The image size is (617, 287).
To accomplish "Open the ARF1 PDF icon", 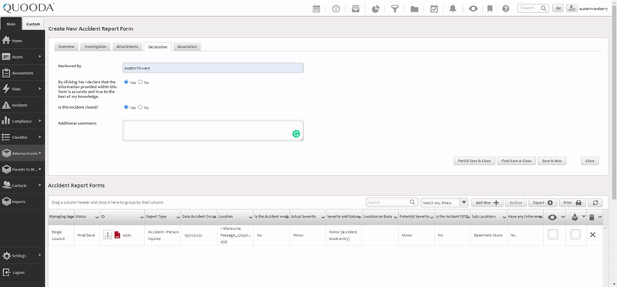I will [117, 235].
